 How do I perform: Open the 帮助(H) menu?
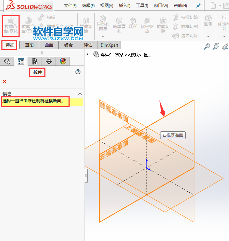tap(180, 6)
